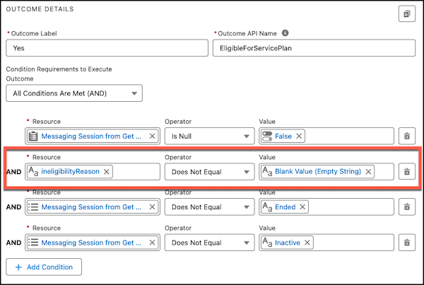This screenshot has height=285, width=424.
Task: Remove Messaging Session resource in Is Null row
Action: (x=152, y=136)
